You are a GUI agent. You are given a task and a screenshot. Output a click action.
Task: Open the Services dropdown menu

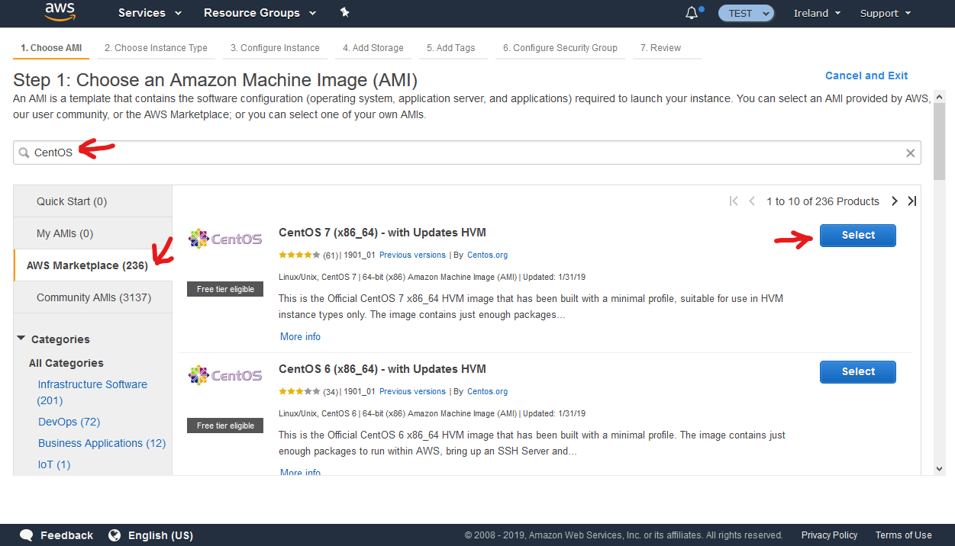pyautogui.click(x=150, y=13)
